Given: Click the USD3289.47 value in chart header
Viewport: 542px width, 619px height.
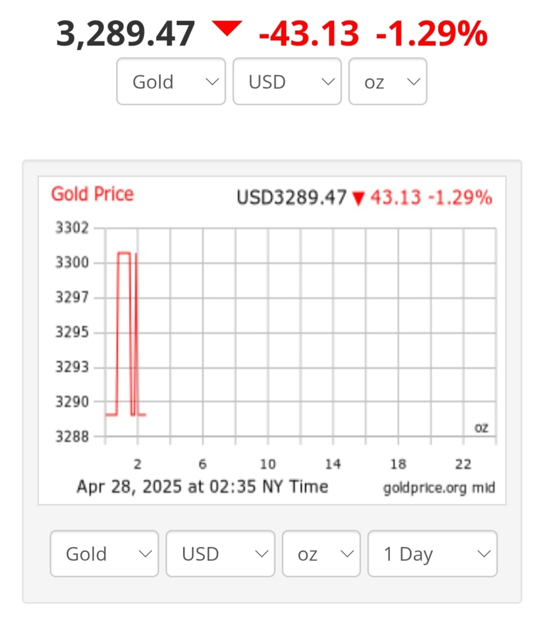Looking at the screenshot, I should point(291,198).
